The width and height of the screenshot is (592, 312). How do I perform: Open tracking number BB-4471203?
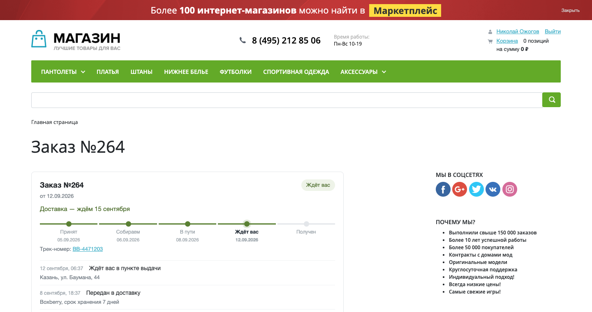tap(88, 249)
